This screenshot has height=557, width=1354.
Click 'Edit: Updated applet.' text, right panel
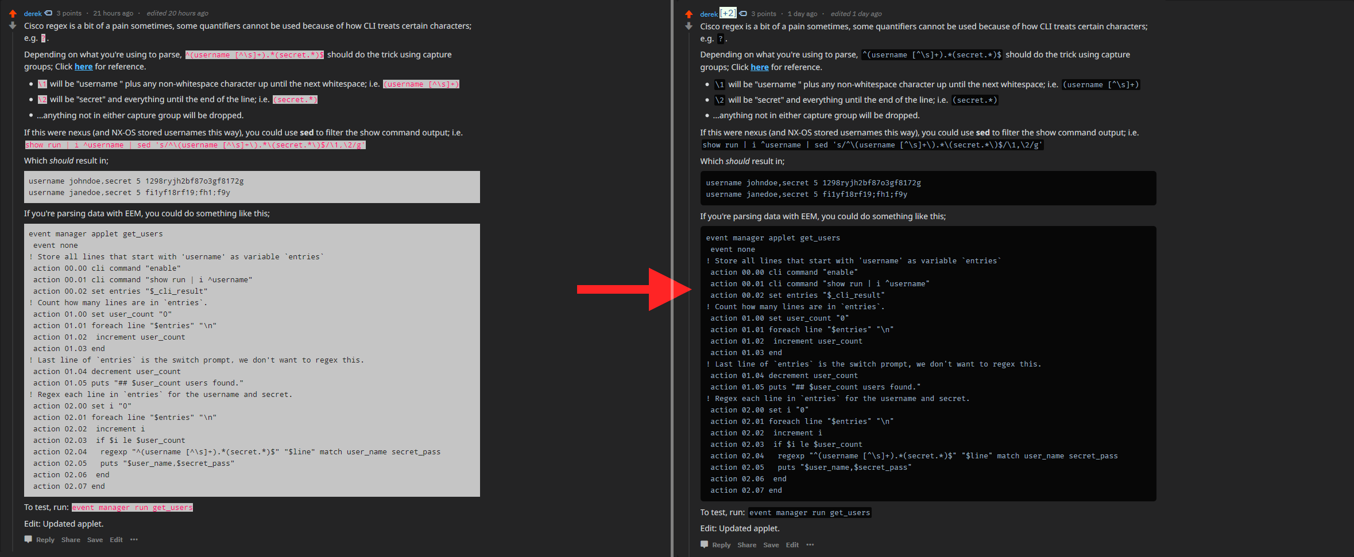coord(740,529)
